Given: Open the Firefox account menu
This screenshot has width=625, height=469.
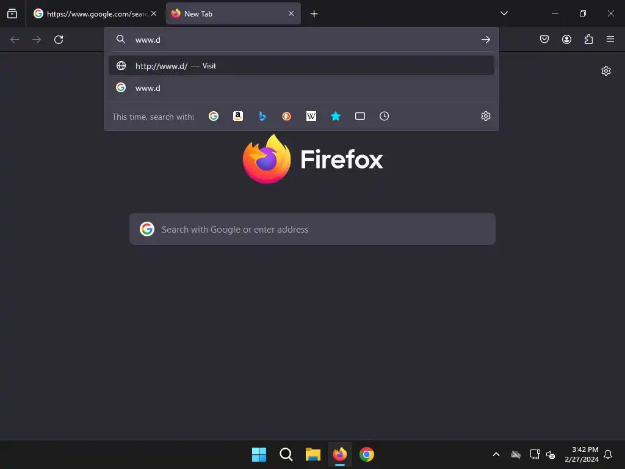Looking at the screenshot, I should [x=566, y=39].
